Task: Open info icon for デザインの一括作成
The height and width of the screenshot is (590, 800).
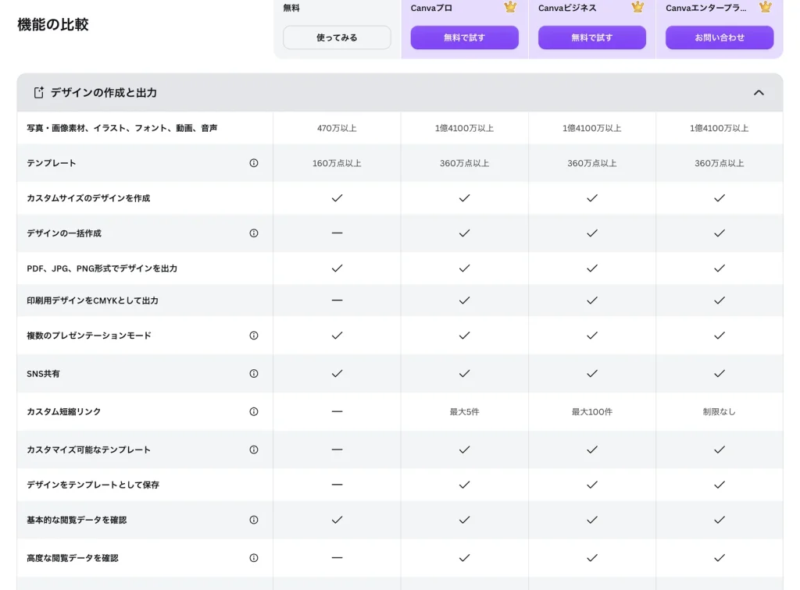Action: click(x=254, y=233)
